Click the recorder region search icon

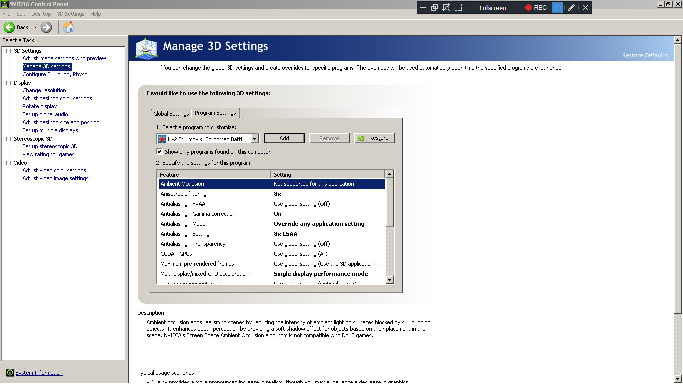coord(446,8)
